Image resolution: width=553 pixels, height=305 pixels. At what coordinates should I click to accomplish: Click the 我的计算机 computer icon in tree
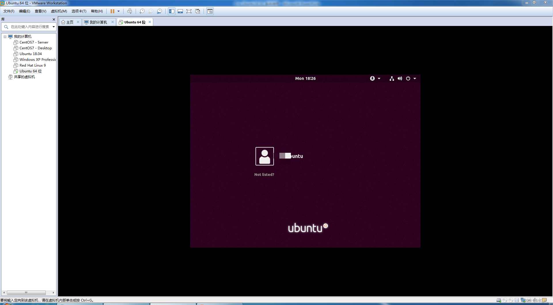[10, 37]
